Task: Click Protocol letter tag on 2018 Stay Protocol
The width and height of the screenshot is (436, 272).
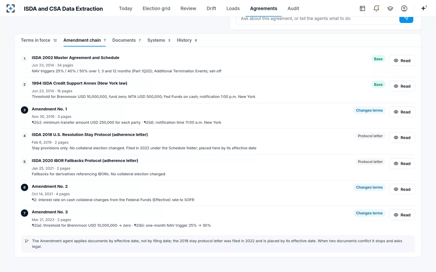Action: coord(370,136)
